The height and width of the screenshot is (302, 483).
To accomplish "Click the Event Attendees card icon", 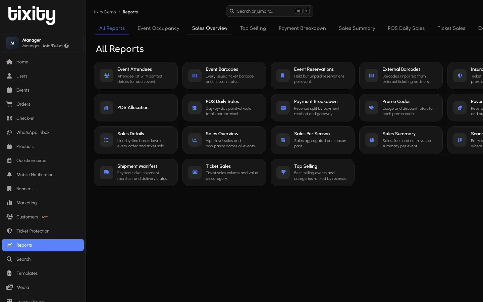I will pyautogui.click(x=106, y=75).
